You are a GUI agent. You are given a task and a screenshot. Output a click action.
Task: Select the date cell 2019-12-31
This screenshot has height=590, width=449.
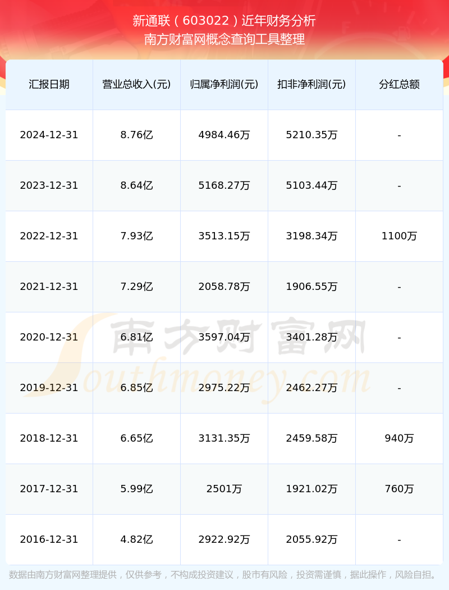tap(49, 388)
